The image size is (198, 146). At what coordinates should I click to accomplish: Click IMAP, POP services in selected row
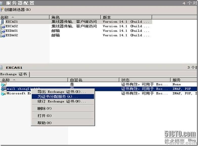(x=182, y=89)
